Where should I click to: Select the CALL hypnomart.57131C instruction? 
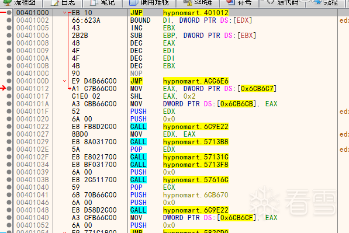pyautogui.click(x=179, y=157)
